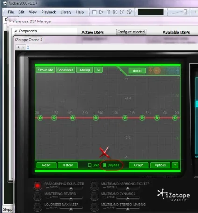
Task: Click the Multiband Harmonic Exciter amount slider
Action: tap(128, 188)
